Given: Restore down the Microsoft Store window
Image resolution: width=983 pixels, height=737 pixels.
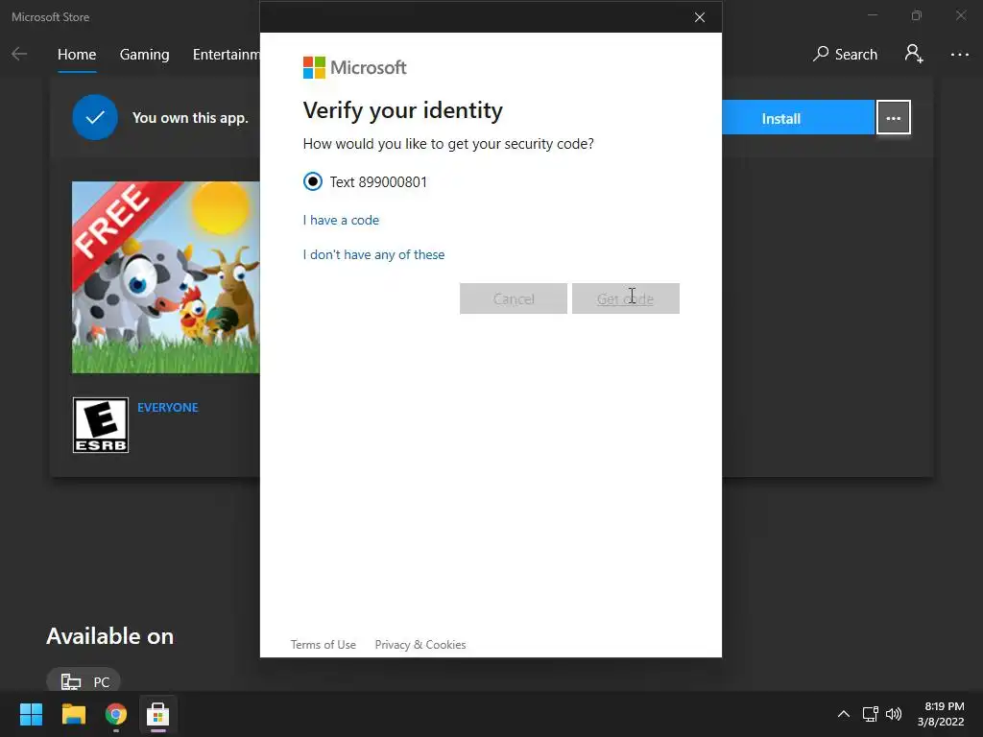Looking at the screenshot, I should 917,15.
